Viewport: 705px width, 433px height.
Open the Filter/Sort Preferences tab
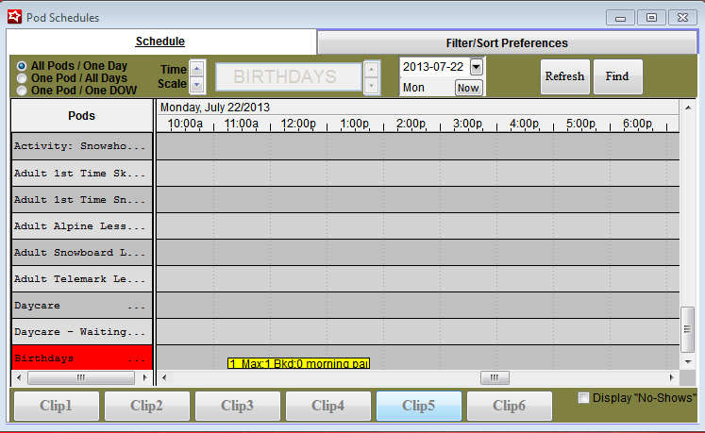[507, 43]
